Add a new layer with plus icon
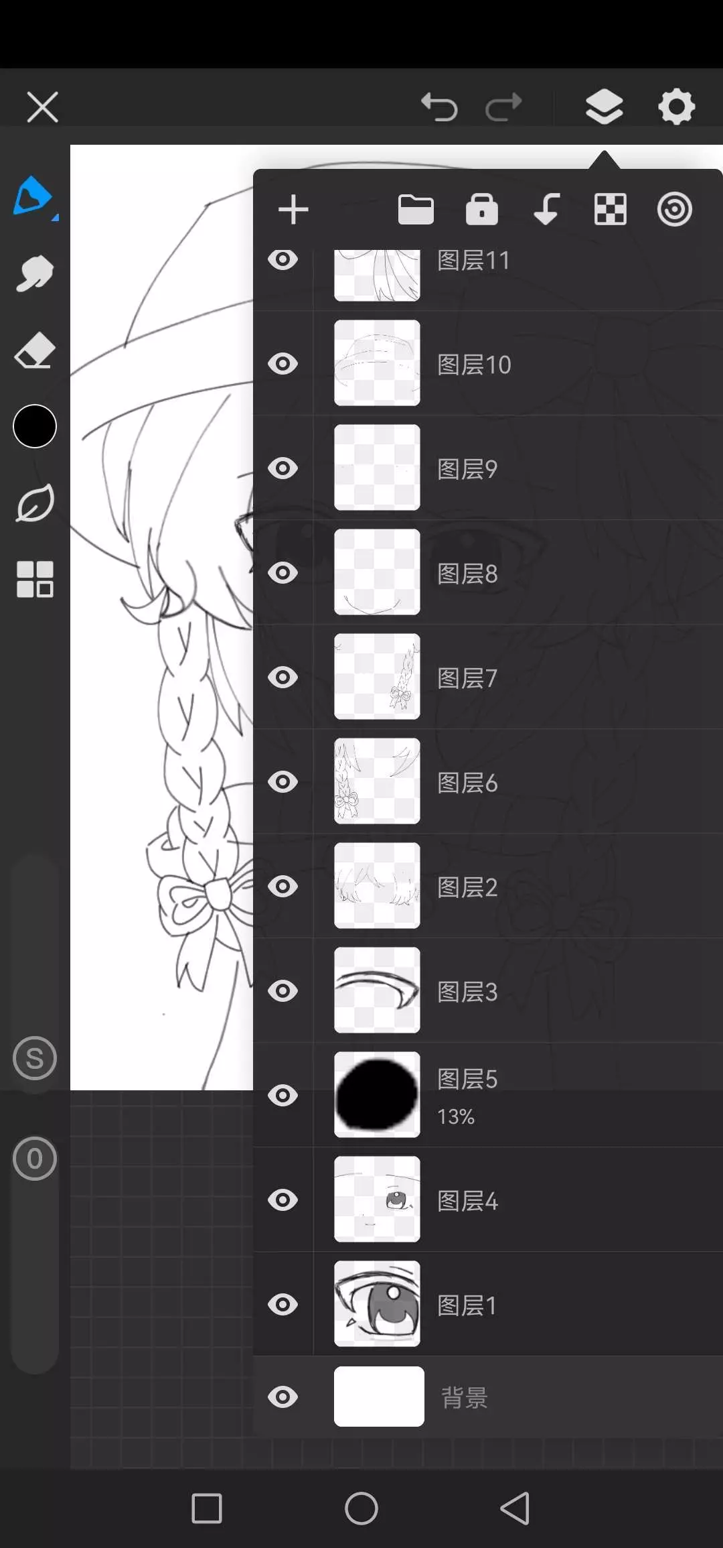This screenshot has height=1548, width=723. pos(293,210)
